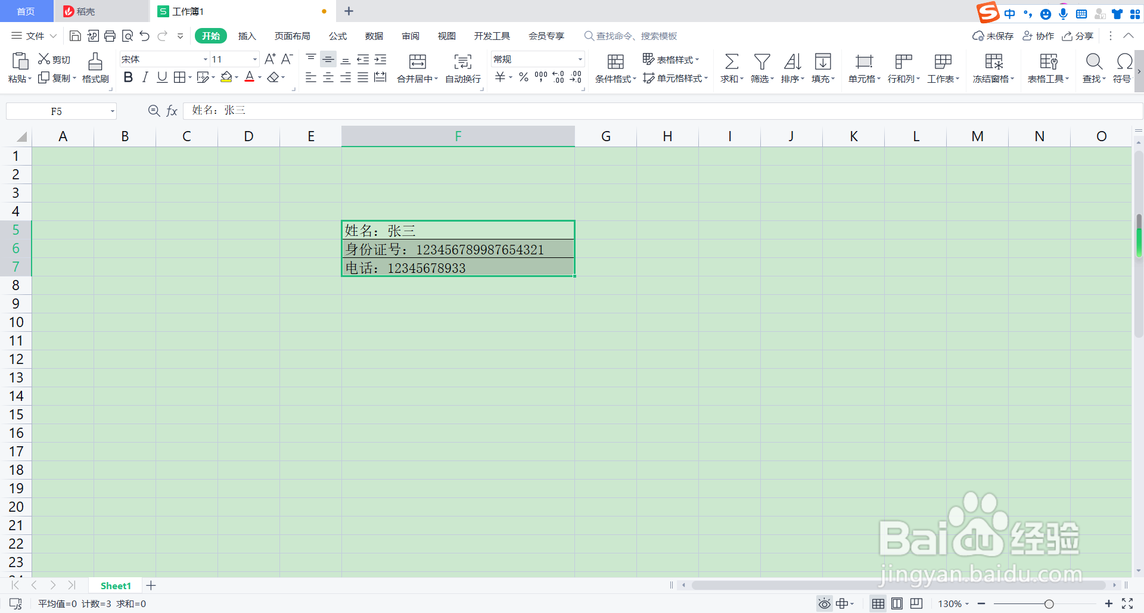The width and height of the screenshot is (1144, 613).
Task: Redo the last undone action
Action: click(162, 36)
